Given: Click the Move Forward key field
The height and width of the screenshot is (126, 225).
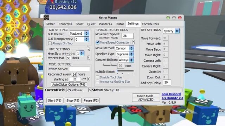Looking at the screenshot, I should tap(166, 38).
